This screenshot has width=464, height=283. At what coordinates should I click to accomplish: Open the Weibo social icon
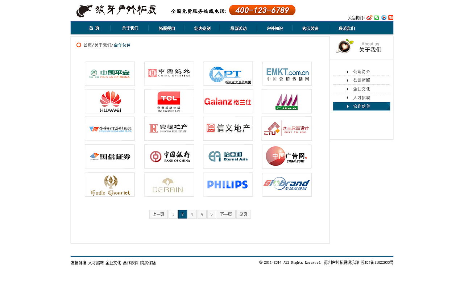[x=369, y=18]
